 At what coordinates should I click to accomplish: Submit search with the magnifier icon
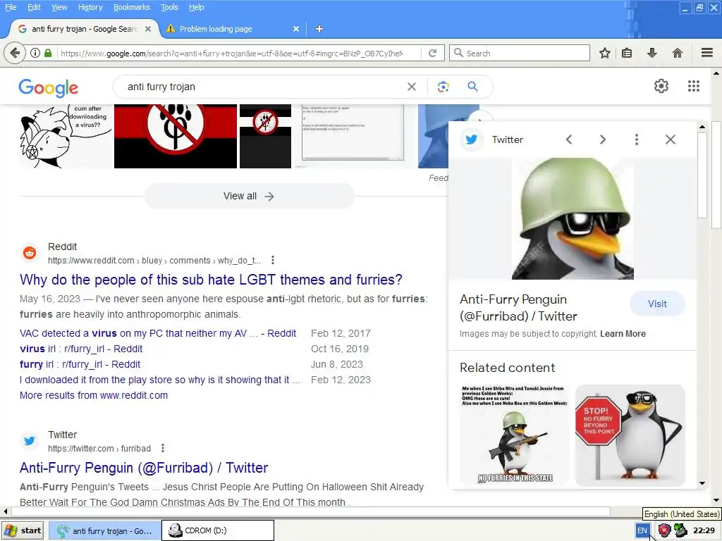point(473,86)
